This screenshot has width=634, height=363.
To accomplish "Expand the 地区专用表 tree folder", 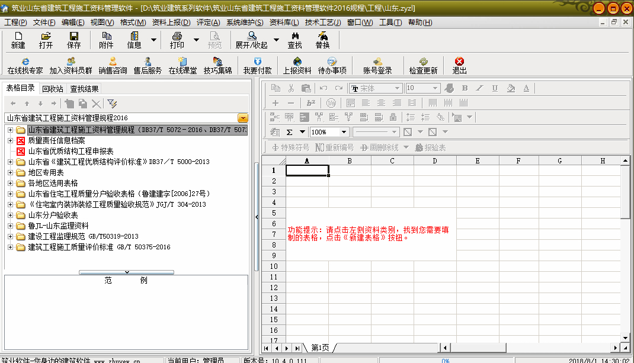I will tap(10, 172).
